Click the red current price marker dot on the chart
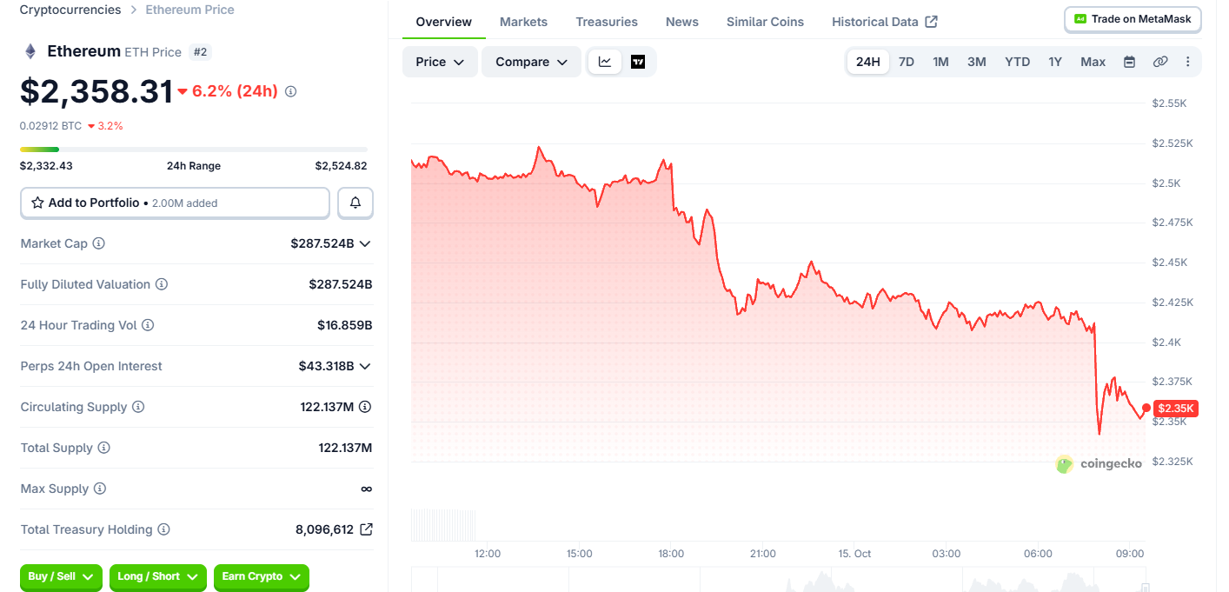The image size is (1229, 592). (x=1146, y=409)
